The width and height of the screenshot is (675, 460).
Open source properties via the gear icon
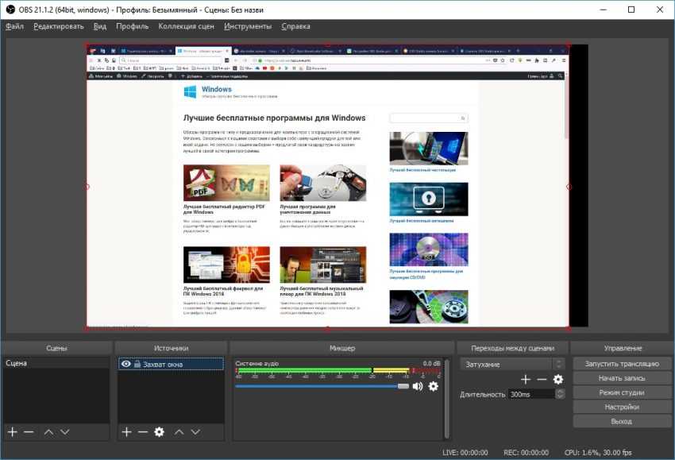click(x=159, y=431)
